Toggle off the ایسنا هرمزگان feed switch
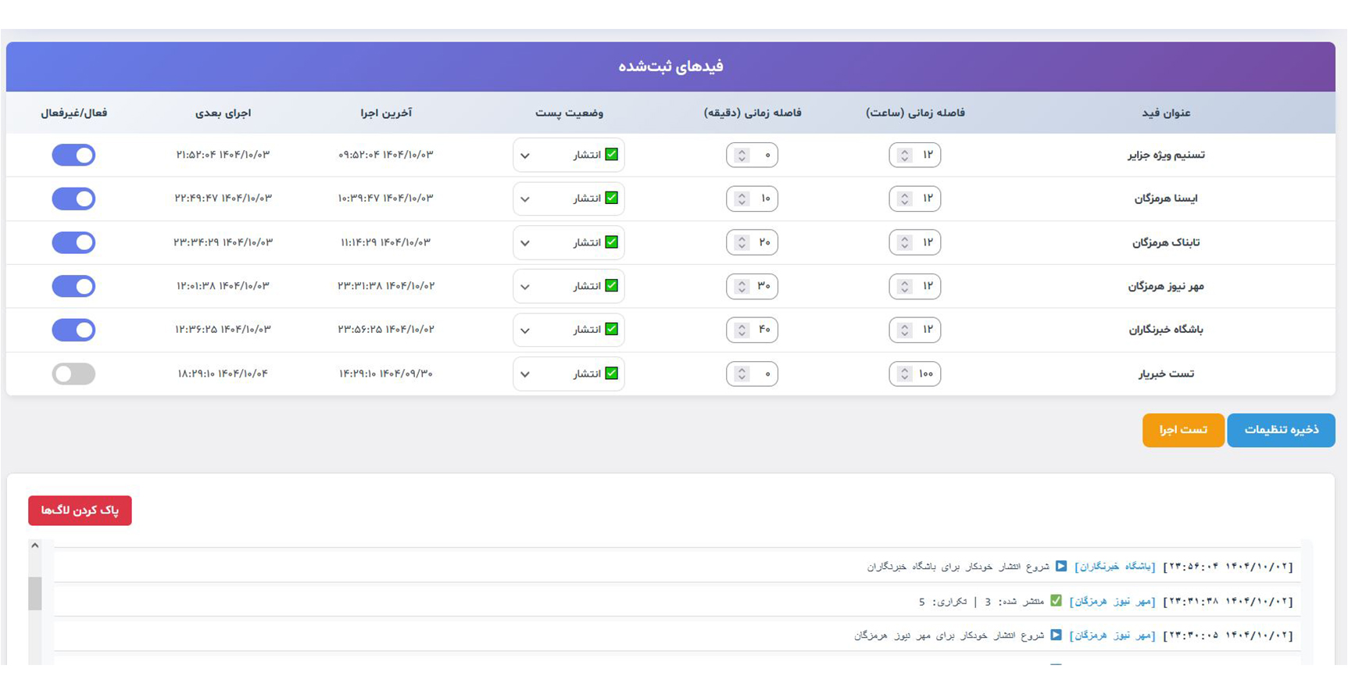The width and height of the screenshot is (1348, 694). (73, 199)
